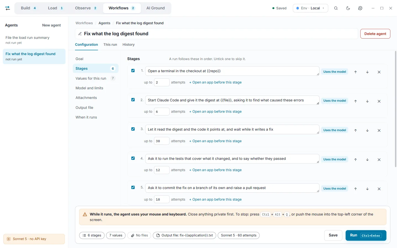397x248 pixels.
Task: Select 'File the load run summary' agent
Action: 34,40
